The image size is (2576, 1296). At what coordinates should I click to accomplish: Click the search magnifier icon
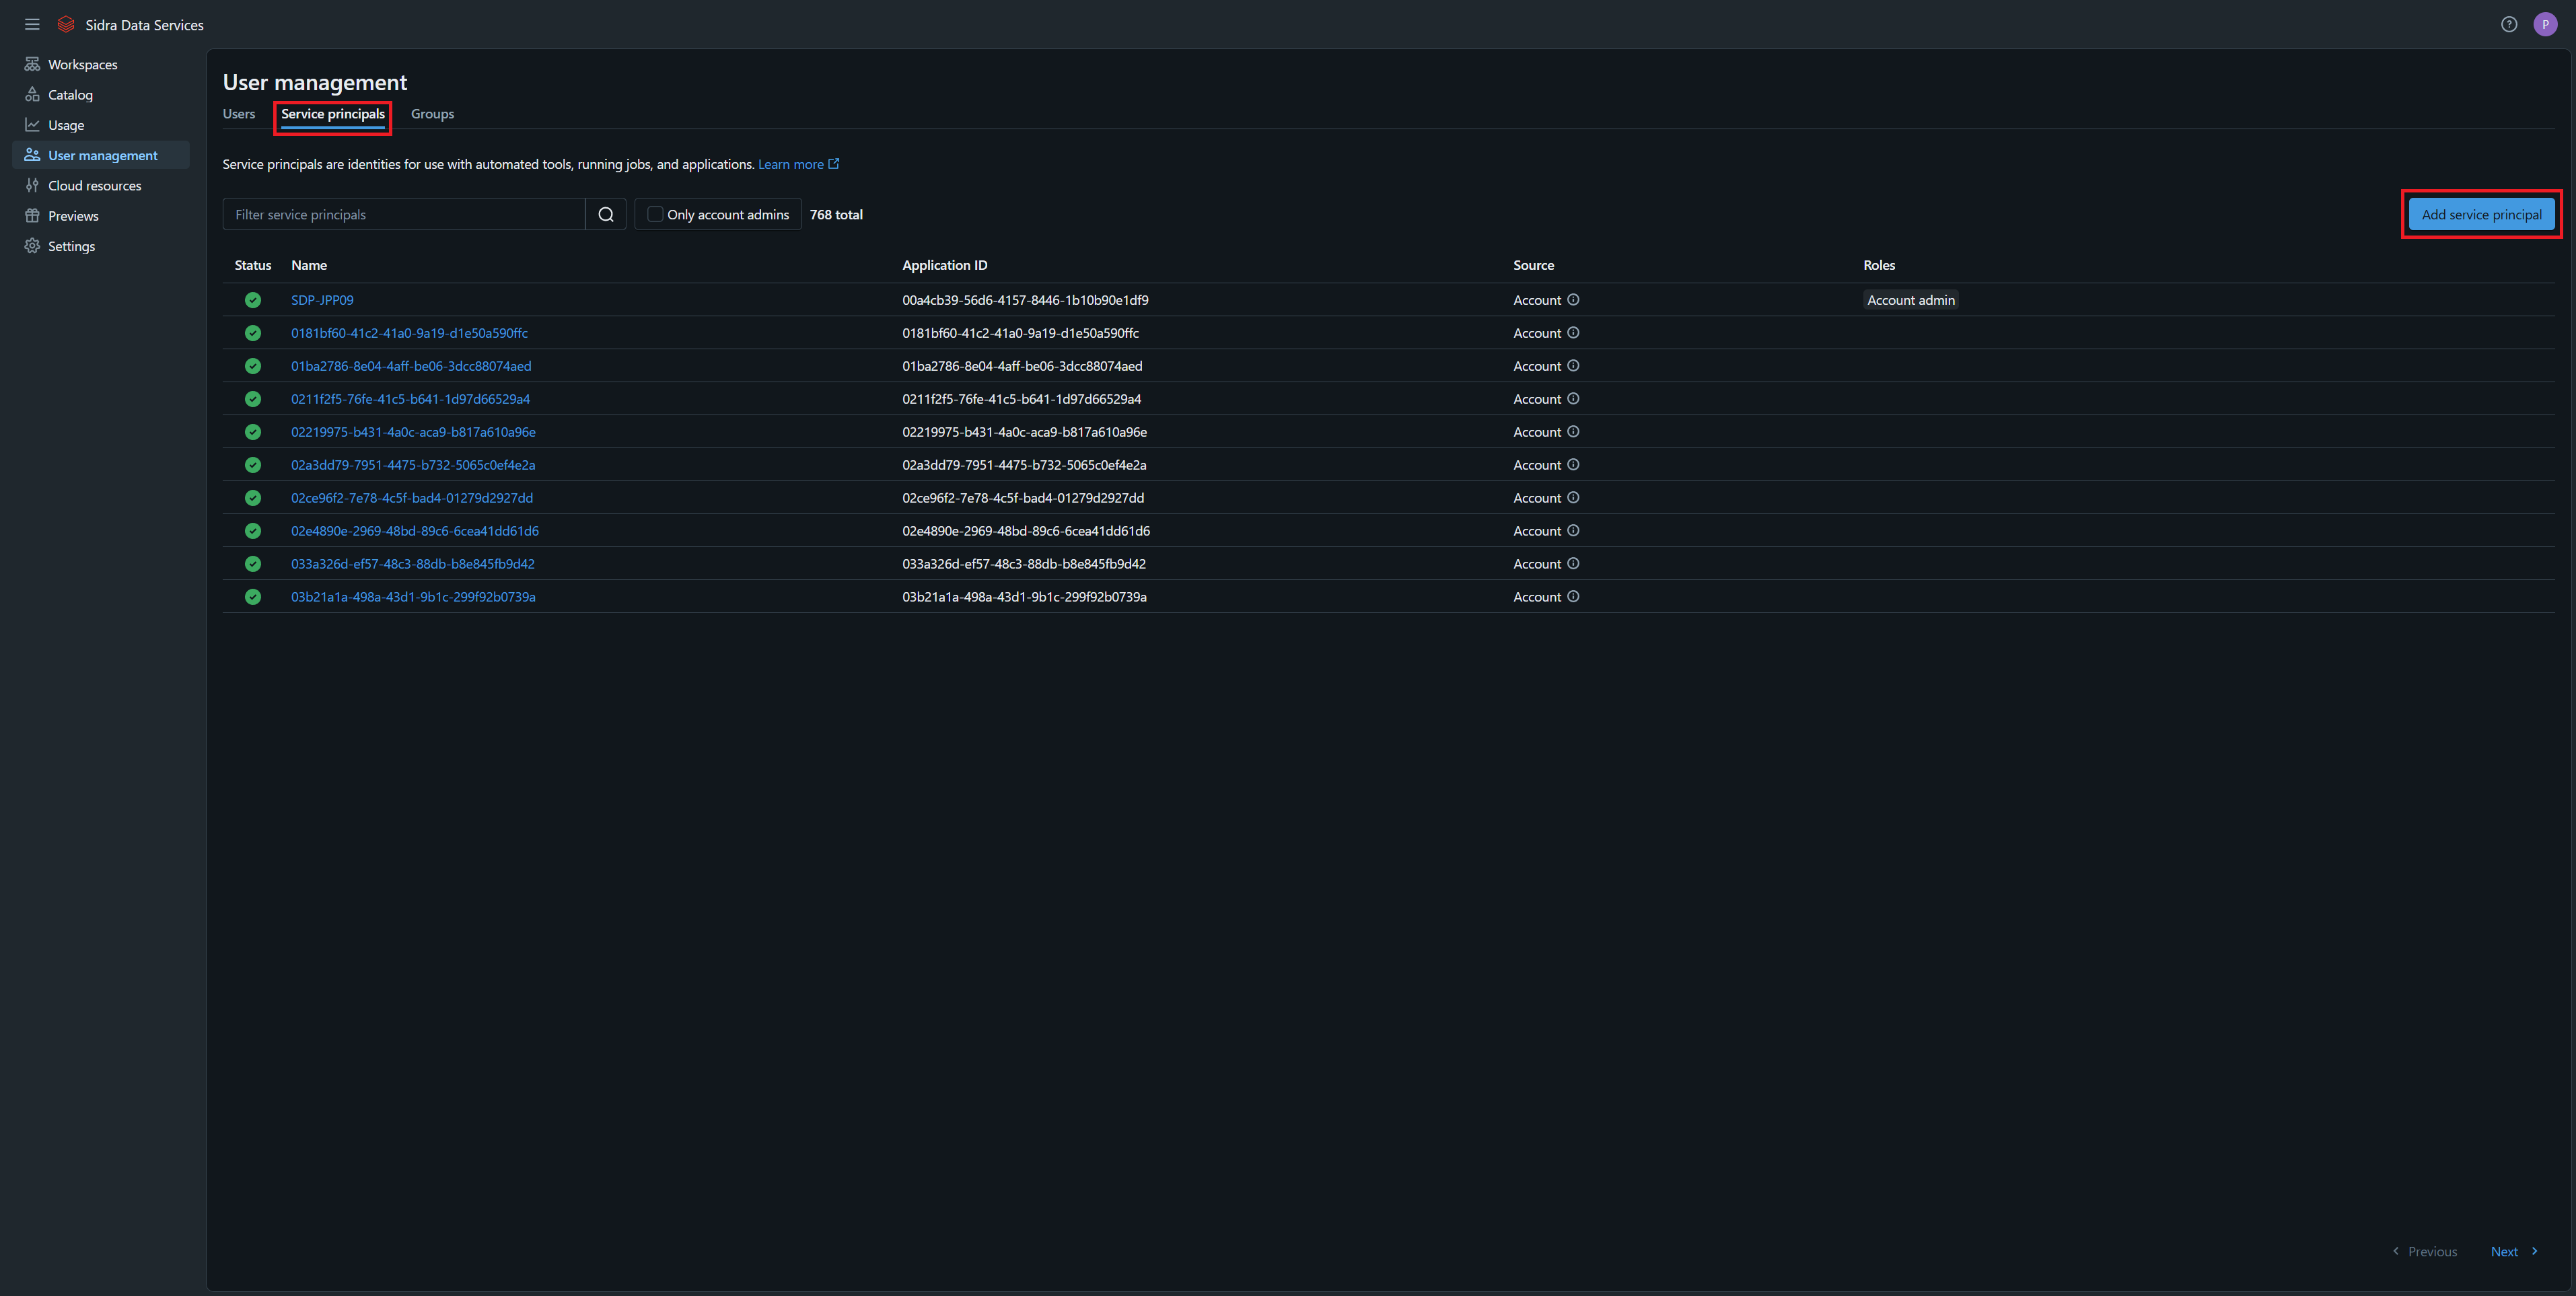(x=605, y=214)
